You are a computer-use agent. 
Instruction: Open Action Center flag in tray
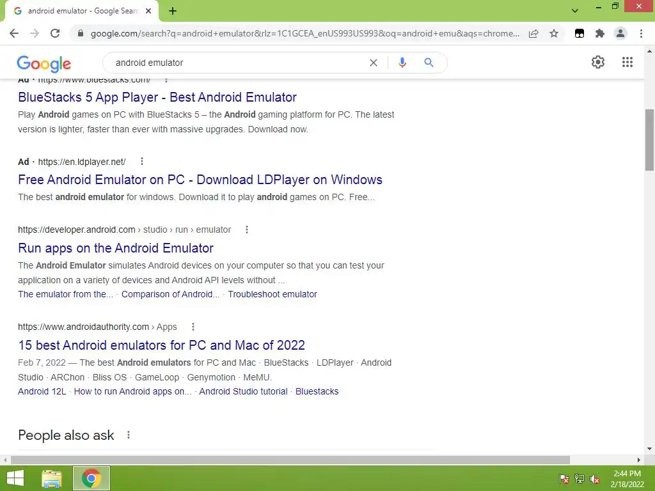(x=564, y=479)
